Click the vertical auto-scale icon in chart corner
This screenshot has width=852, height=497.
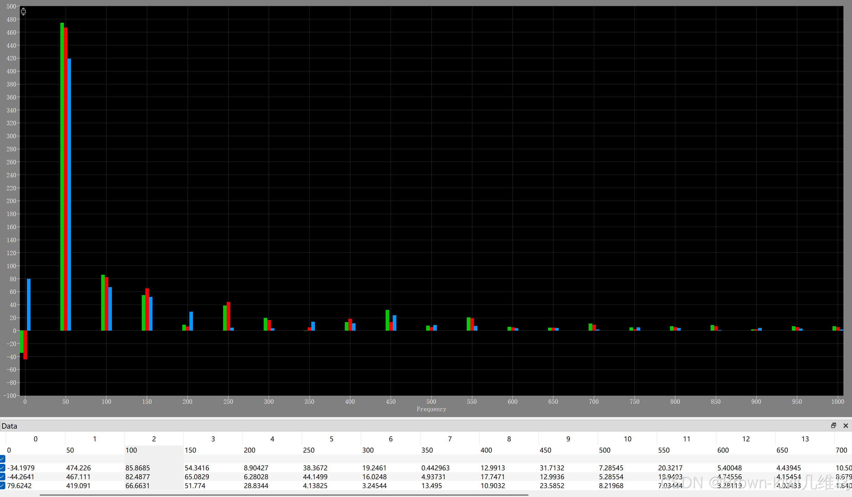tap(23, 12)
